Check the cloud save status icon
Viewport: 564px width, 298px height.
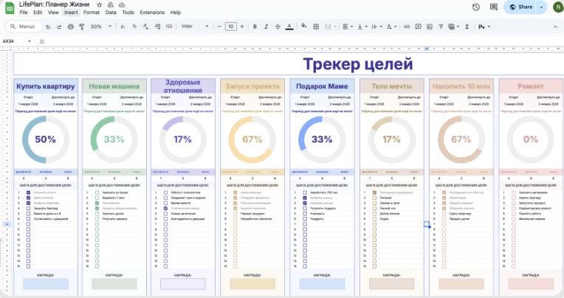pos(122,5)
